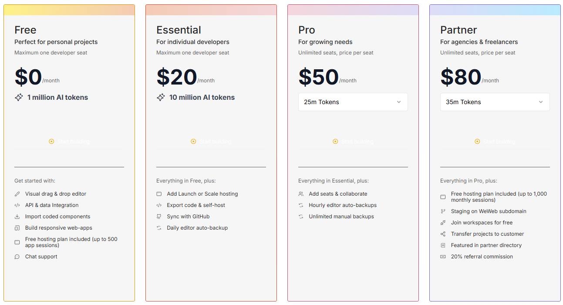Screen dimensions: 563x305
Task: Select the Visual drag & drop editor pencil icon
Action: tap(17, 193)
